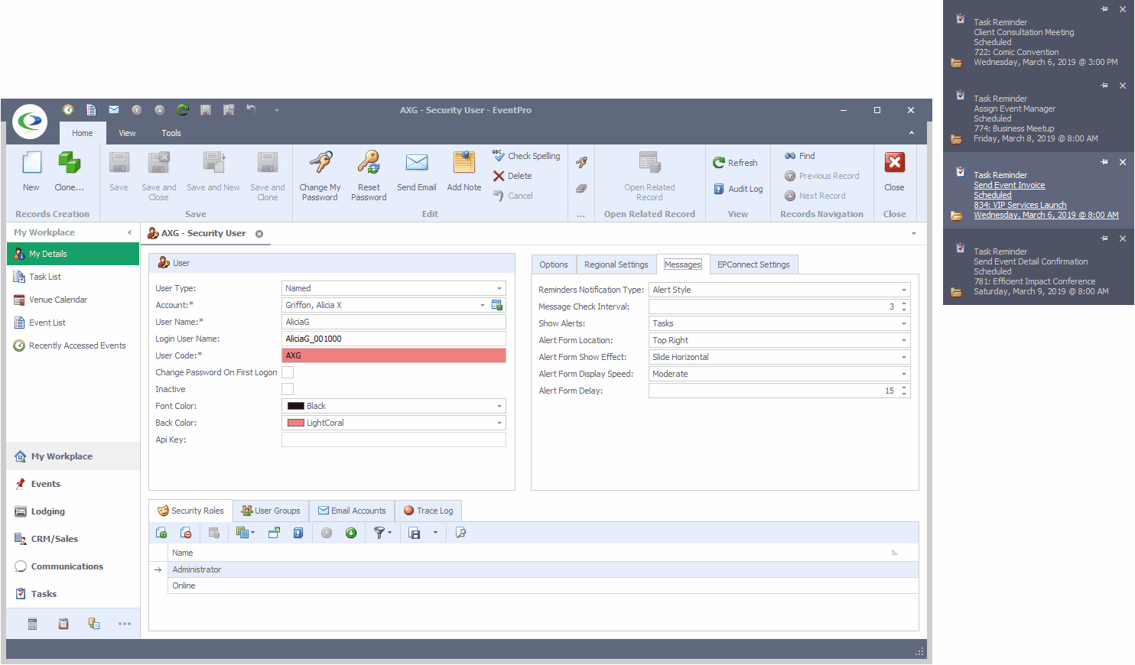Click the add security role icon
Image resolution: width=1135 pixels, height=665 pixels.
point(161,533)
